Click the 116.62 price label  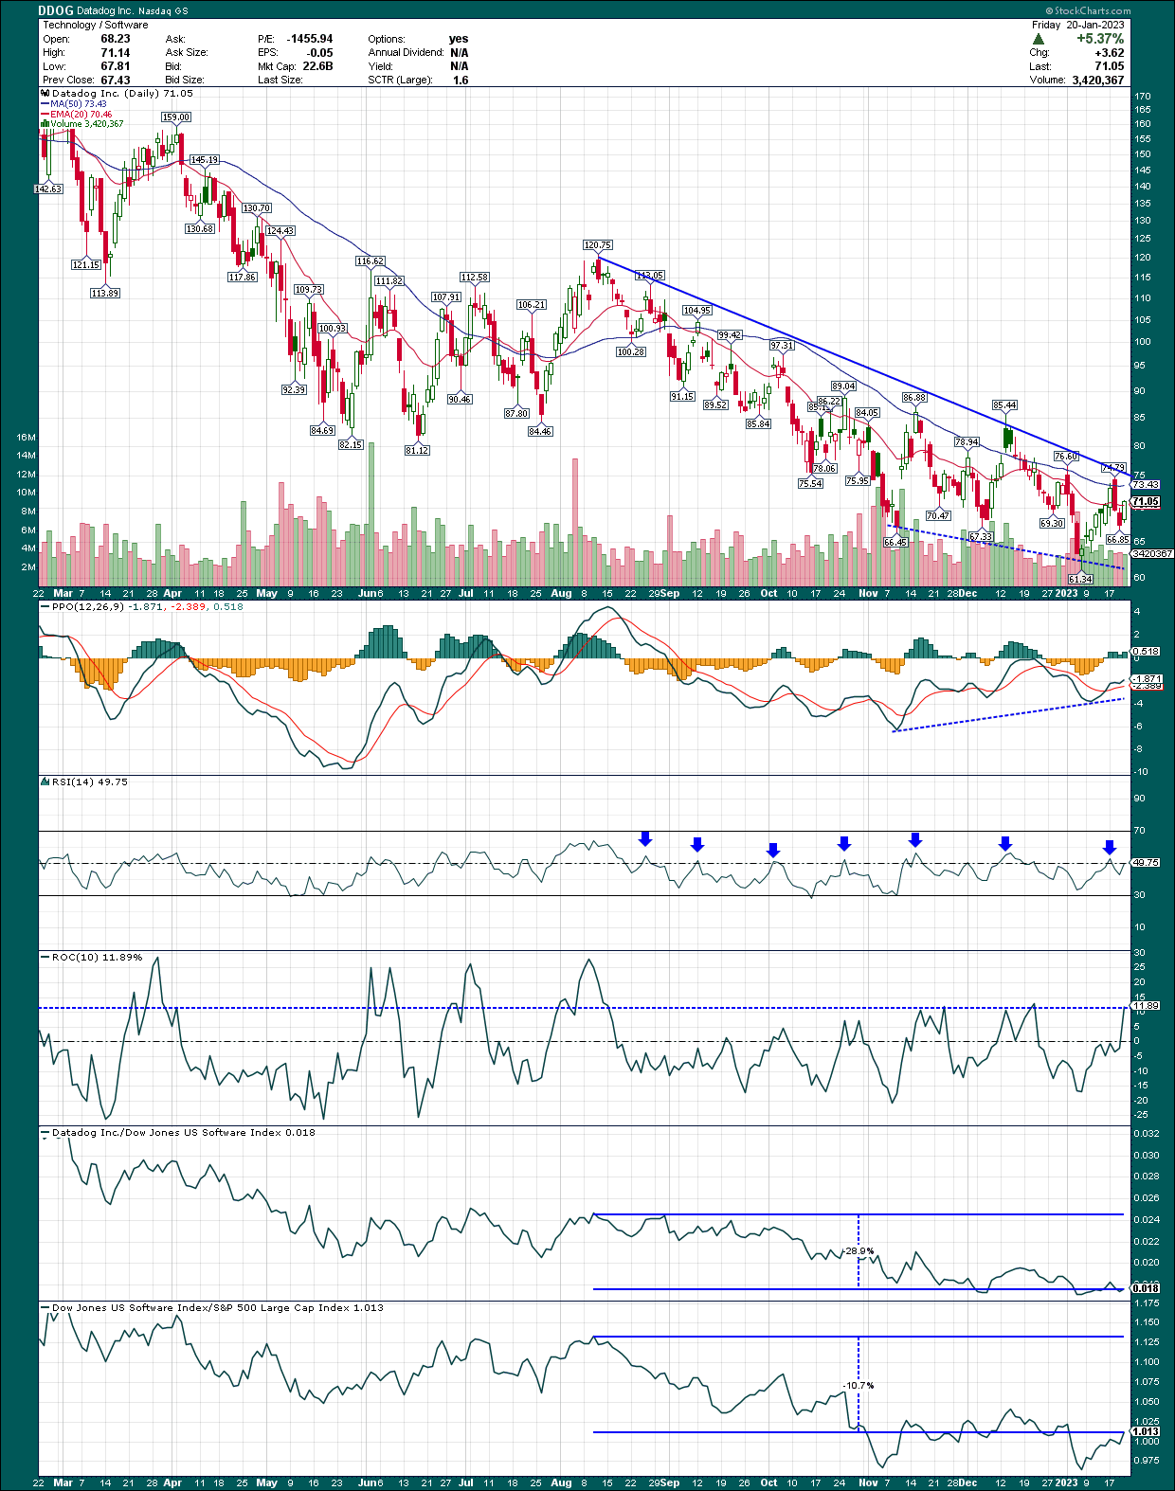coord(371,261)
